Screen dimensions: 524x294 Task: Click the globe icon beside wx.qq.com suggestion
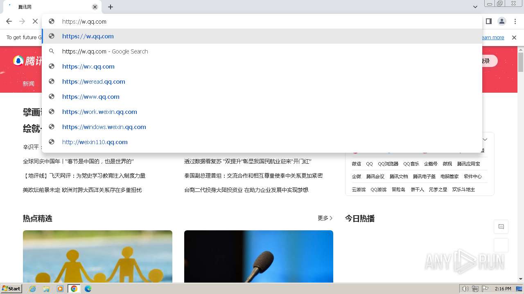click(52, 67)
